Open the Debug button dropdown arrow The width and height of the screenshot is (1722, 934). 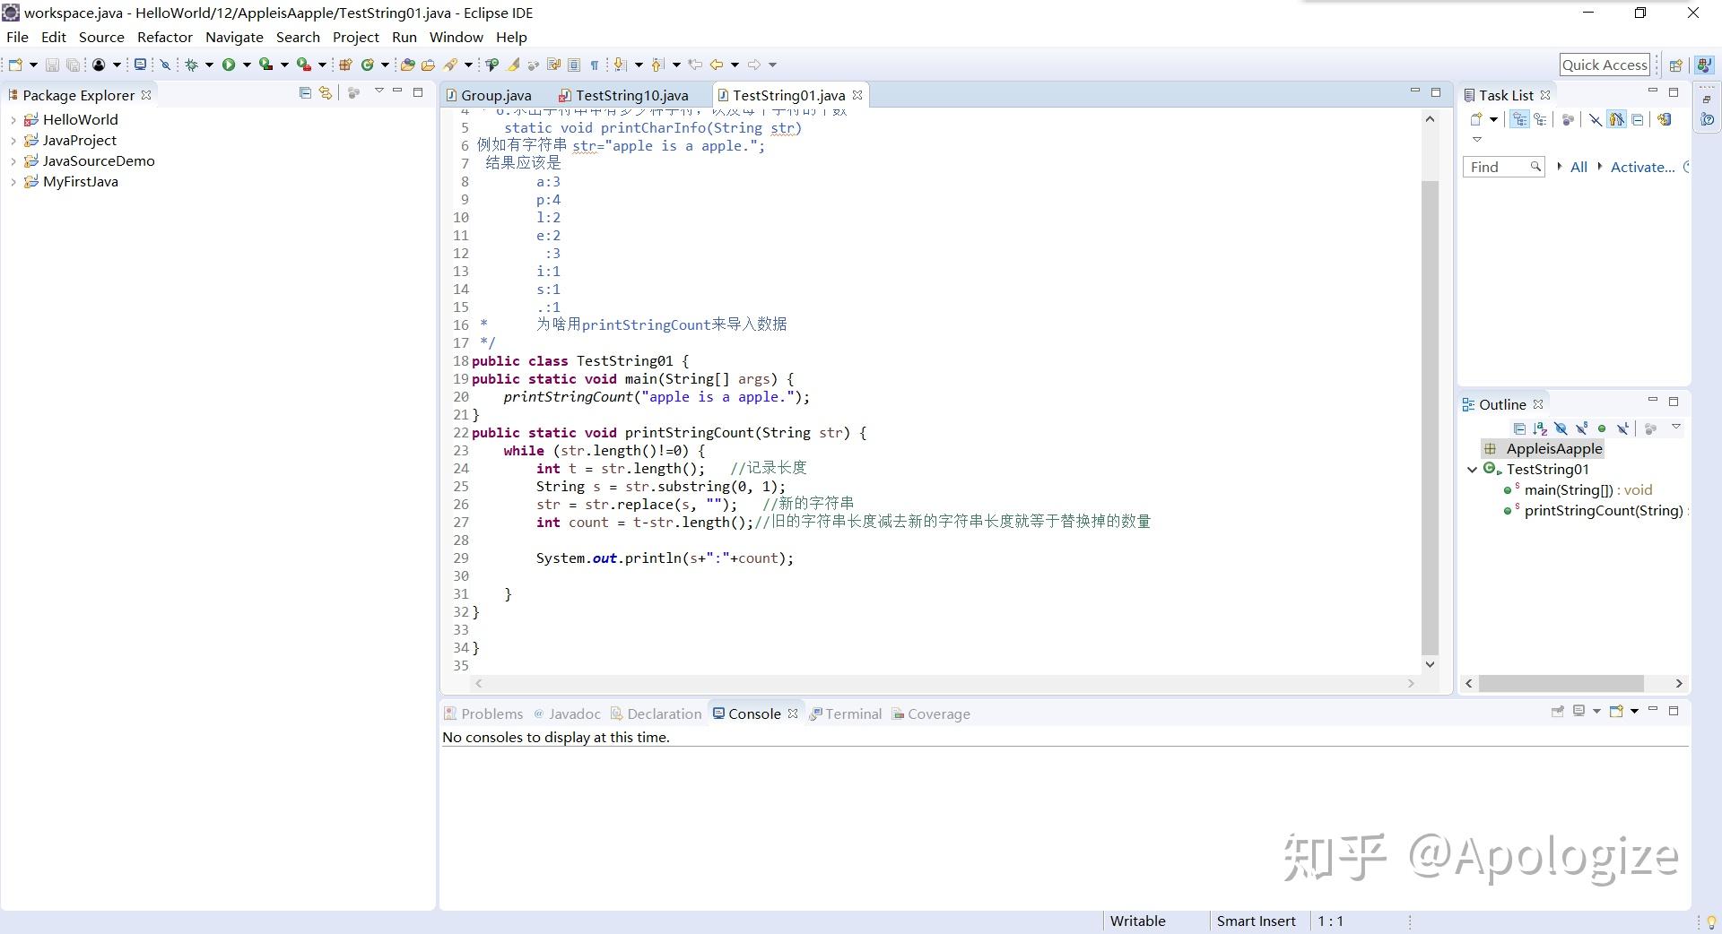[x=209, y=65]
